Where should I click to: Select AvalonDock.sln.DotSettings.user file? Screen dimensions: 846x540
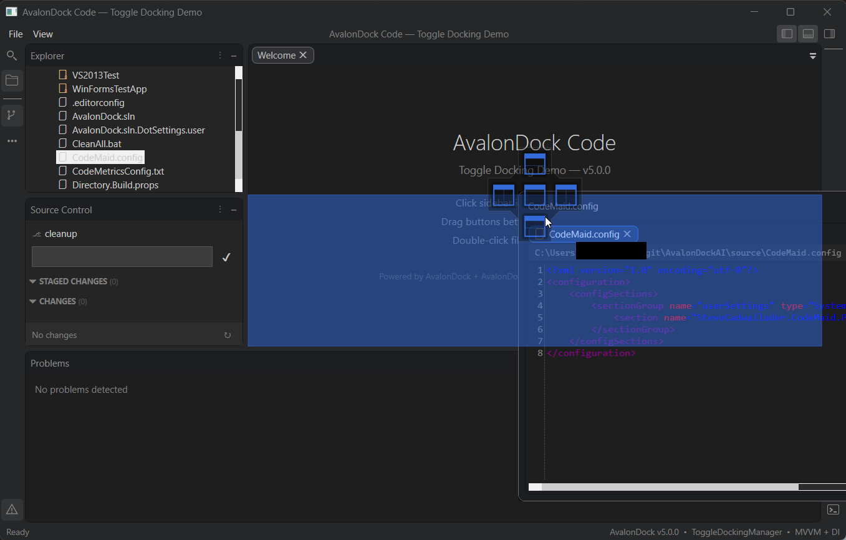[138, 130]
